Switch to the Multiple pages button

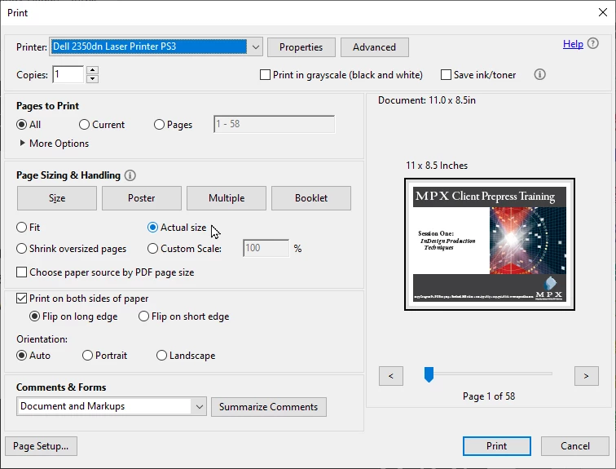[227, 198]
